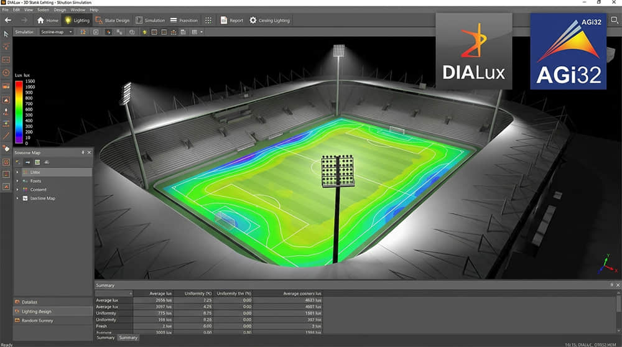Expand the Content tree node
Screen dimensions: 622x347
(17, 190)
